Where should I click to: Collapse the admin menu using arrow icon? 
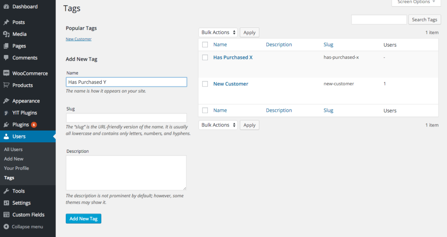(x=6, y=227)
